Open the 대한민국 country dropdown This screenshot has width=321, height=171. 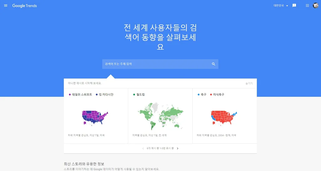pyautogui.click(x=281, y=6)
